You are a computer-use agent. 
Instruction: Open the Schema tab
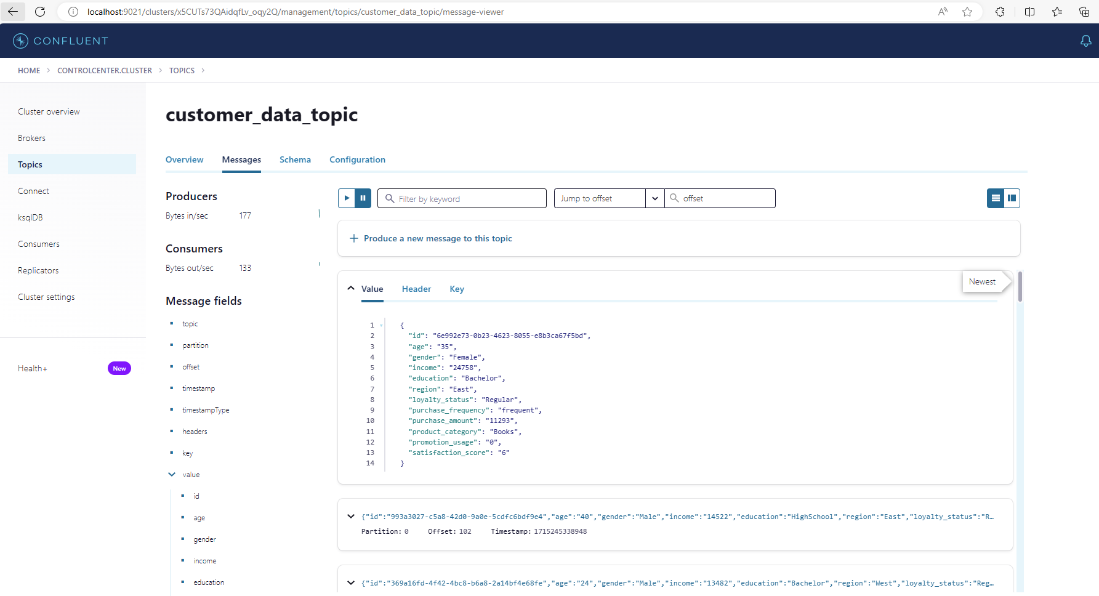pyautogui.click(x=295, y=159)
